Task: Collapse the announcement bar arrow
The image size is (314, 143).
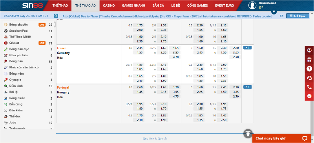Action: (x=274, y=12)
